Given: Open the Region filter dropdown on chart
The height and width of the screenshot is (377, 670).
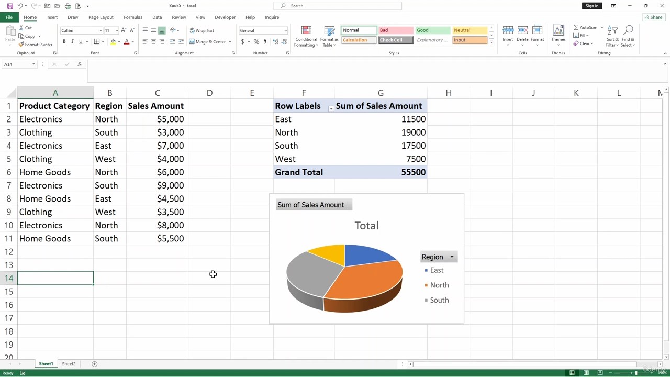Looking at the screenshot, I should 452,257.
